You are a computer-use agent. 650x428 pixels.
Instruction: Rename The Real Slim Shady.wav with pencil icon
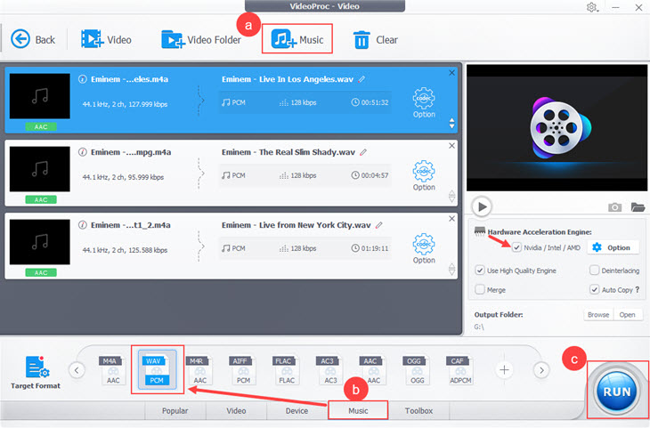tap(363, 152)
